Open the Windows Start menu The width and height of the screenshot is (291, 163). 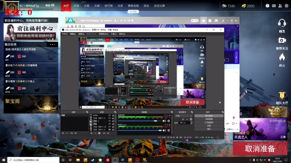(x=4, y=160)
